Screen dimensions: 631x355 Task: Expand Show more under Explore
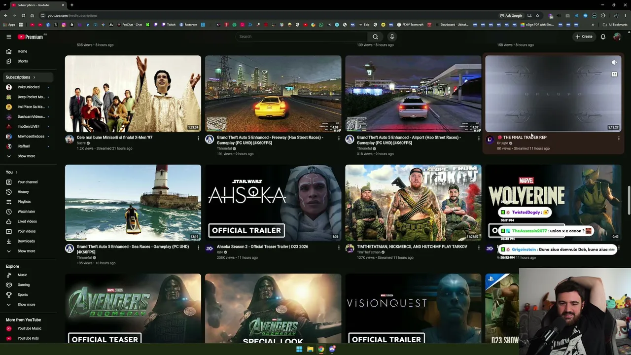coord(27,305)
